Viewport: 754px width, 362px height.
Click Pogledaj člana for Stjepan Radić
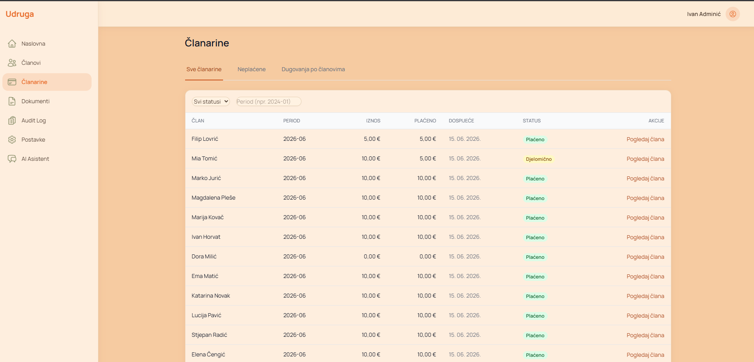click(x=645, y=335)
